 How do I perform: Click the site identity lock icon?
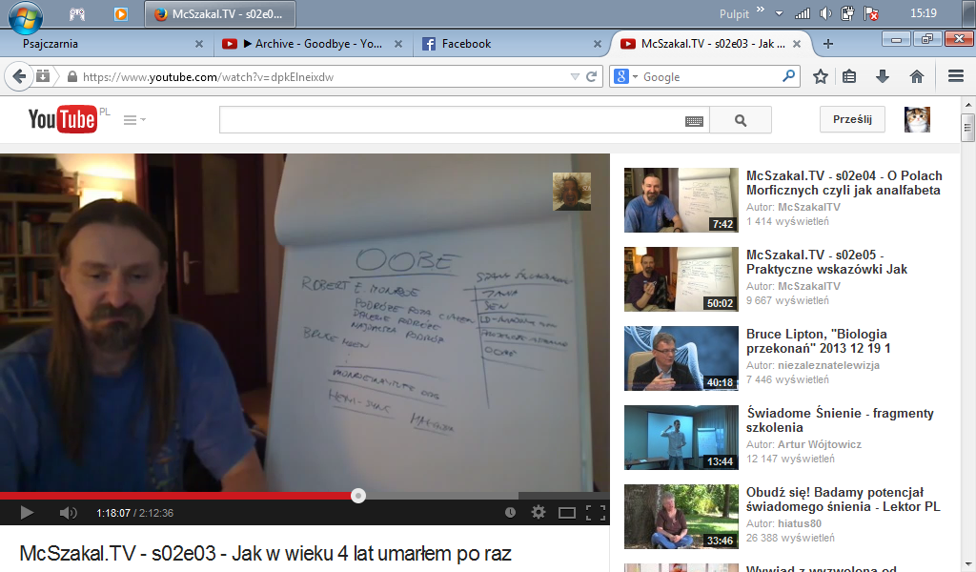(x=72, y=77)
